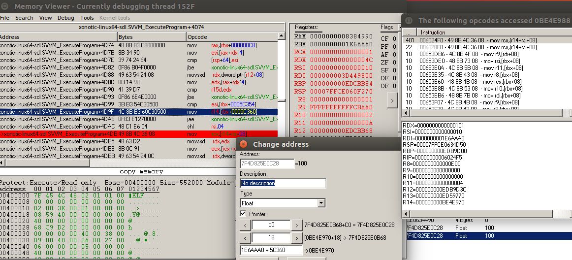Open the View menu
The height and width of the screenshot is (260, 572).
pyautogui.click(x=46, y=18)
